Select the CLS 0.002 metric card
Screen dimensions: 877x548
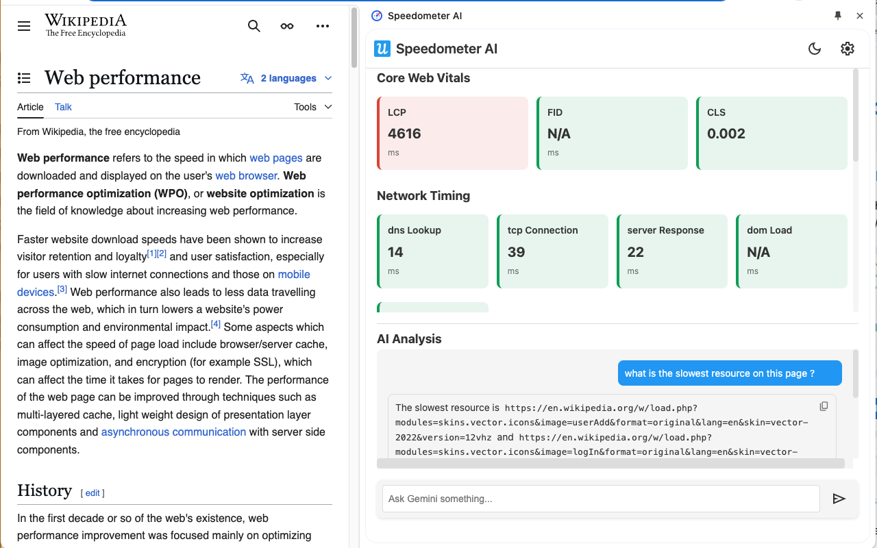coord(772,133)
